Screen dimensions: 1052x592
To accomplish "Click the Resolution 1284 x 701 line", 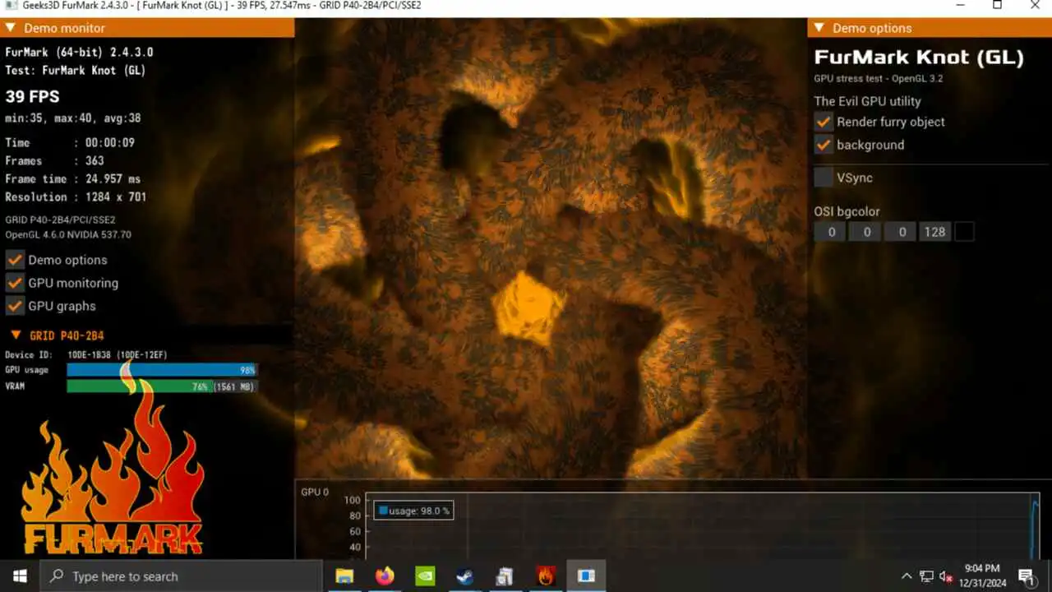I will click(76, 197).
